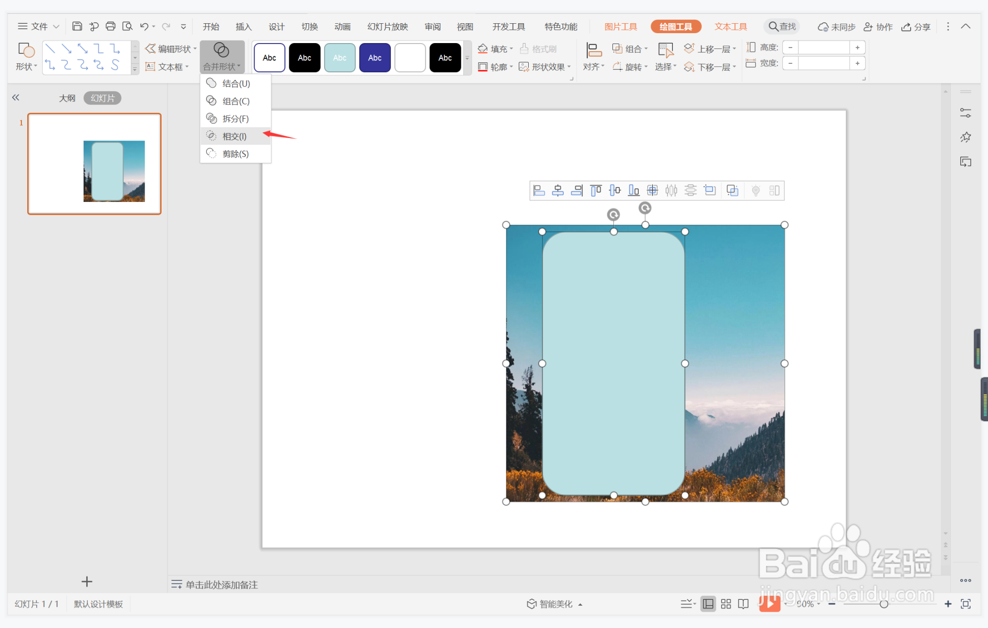
Task: Select the straight line shape
Action: tap(50, 48)
